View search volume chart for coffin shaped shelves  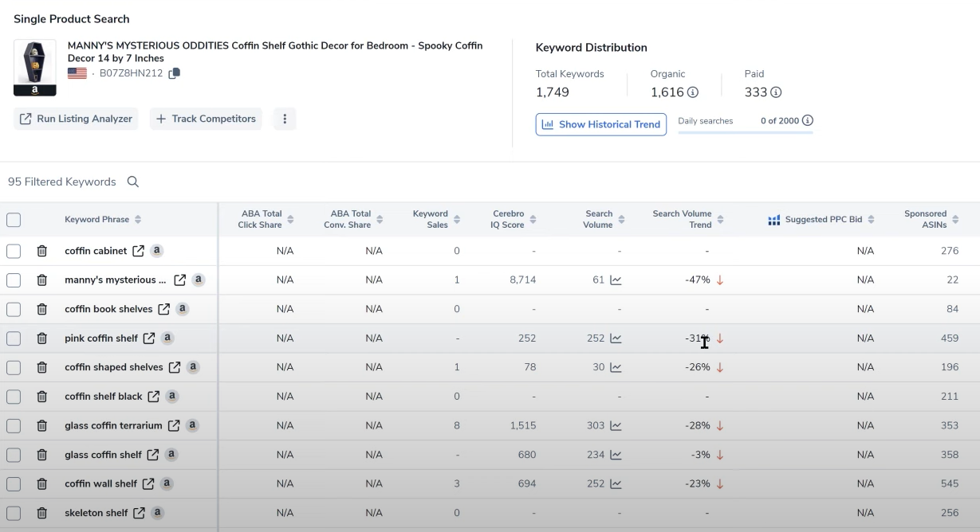pyautogui.click(x=616, y=368)
